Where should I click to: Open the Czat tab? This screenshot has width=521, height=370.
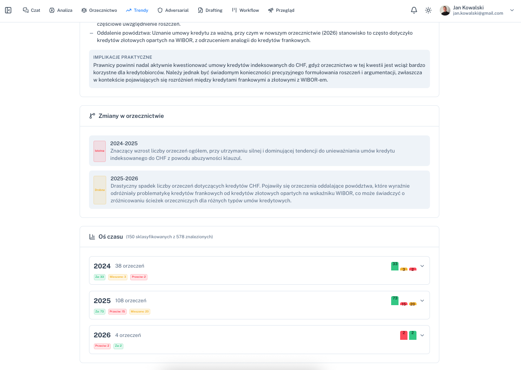[31, 10]
